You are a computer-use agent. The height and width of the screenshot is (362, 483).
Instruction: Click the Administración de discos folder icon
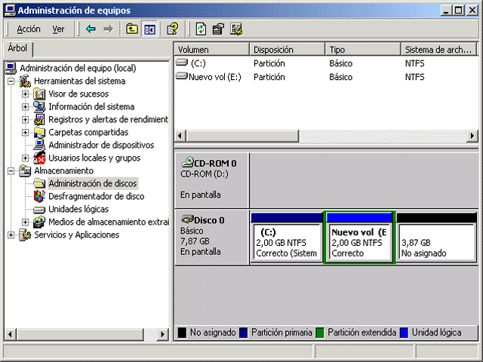pyautogui.click(x=39, y=183)
